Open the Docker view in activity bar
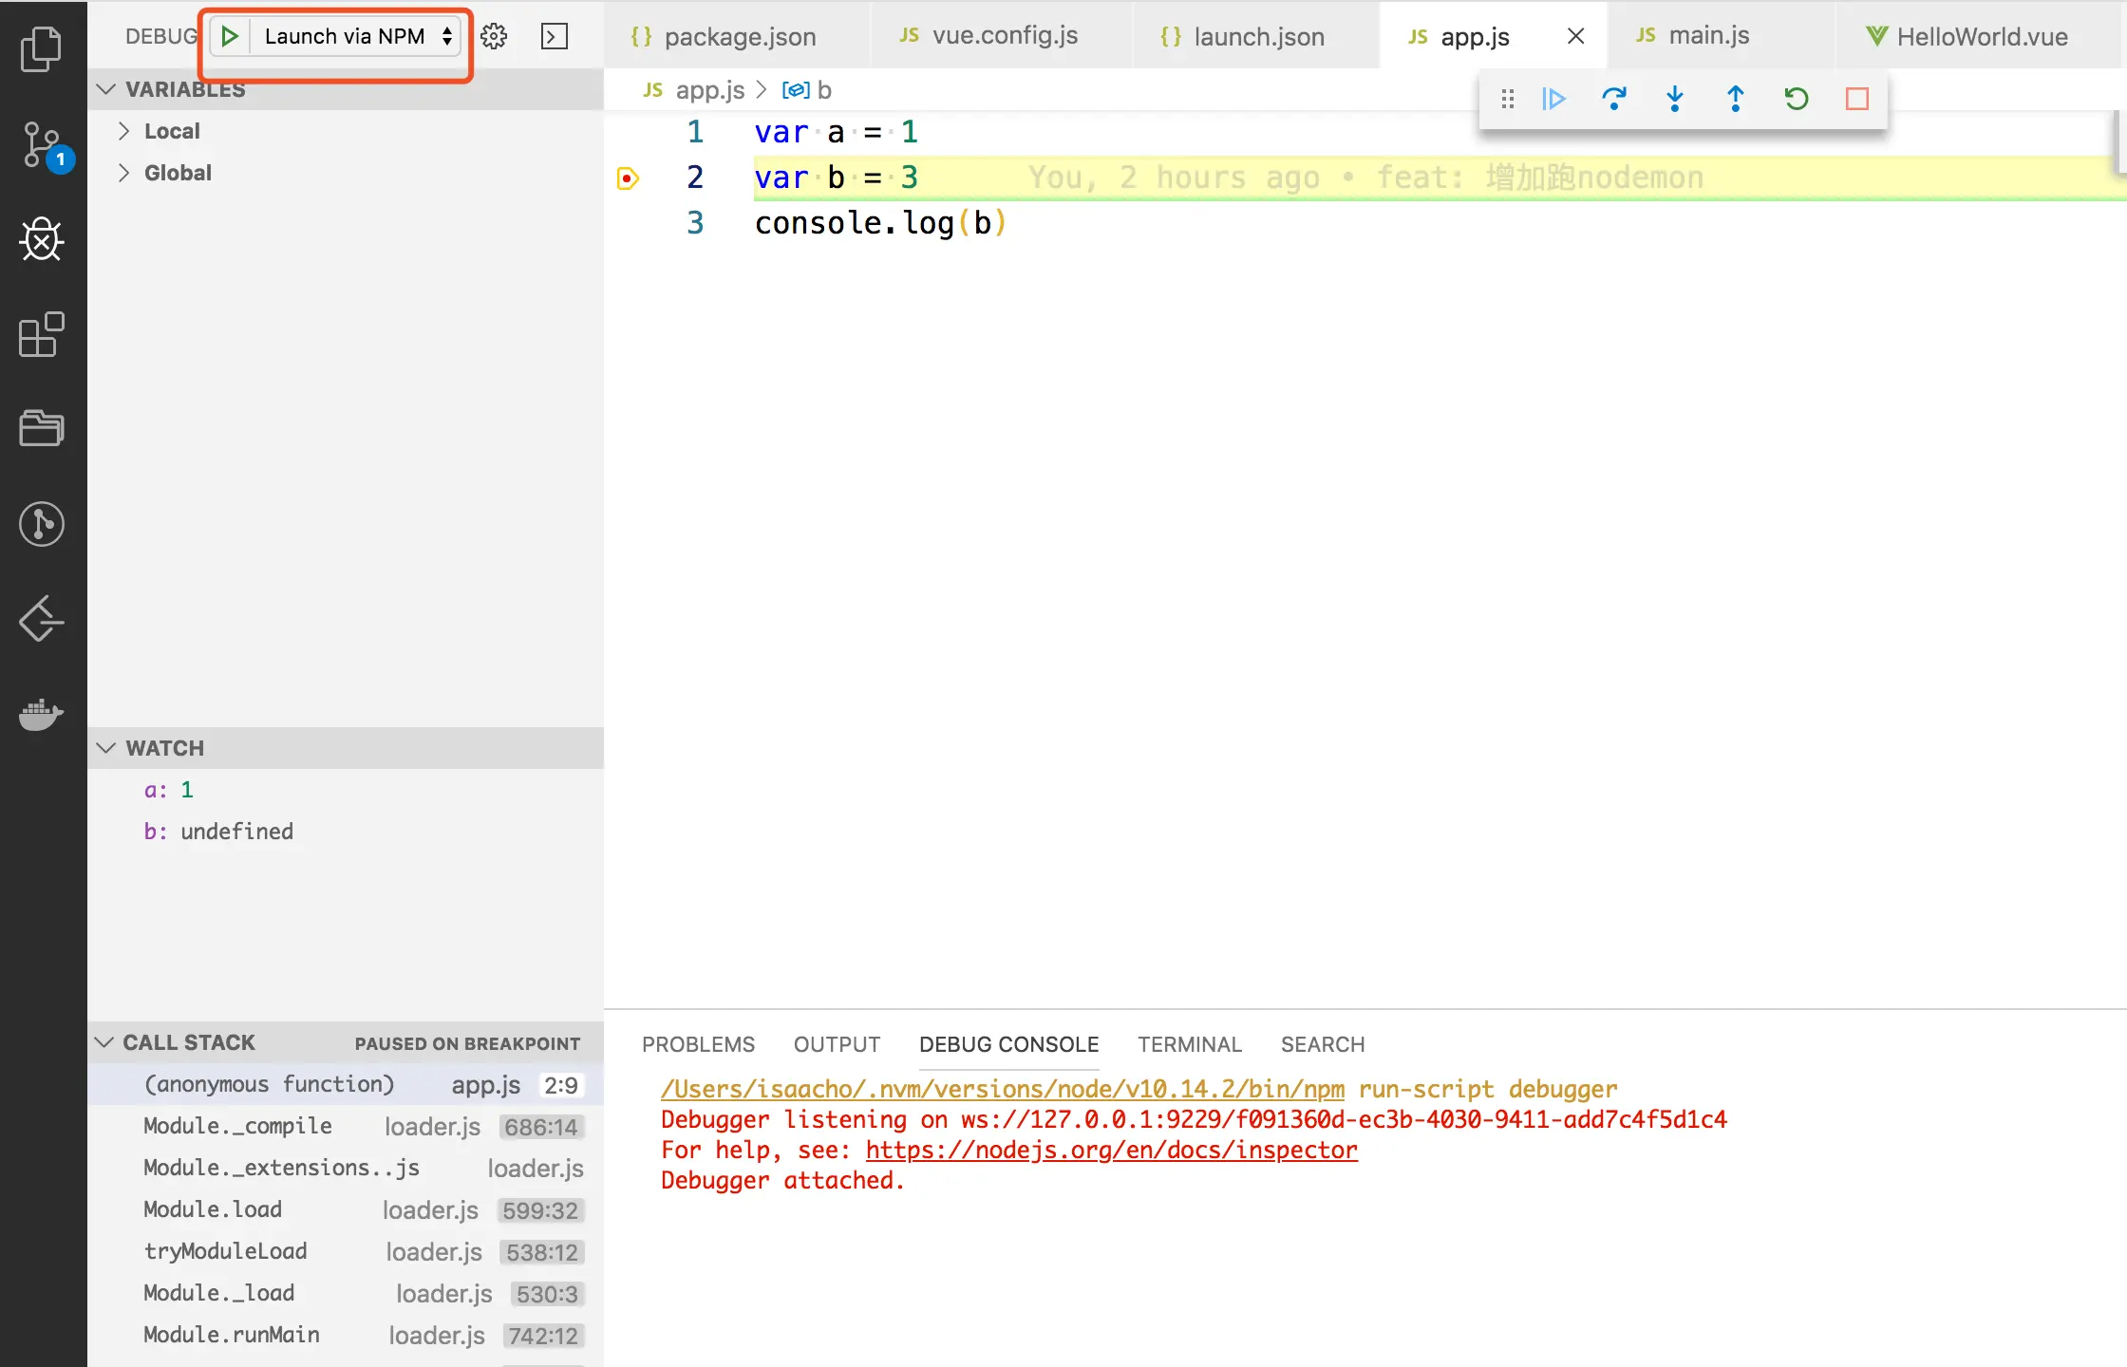Image resolution: width=2127 pixels, height=1367 pixels. coord(42,714)
